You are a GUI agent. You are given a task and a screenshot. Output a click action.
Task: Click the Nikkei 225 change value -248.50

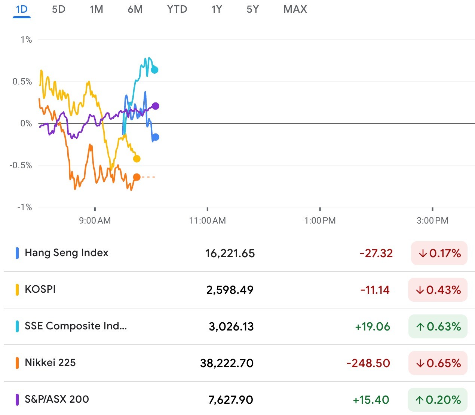[368, 363]
